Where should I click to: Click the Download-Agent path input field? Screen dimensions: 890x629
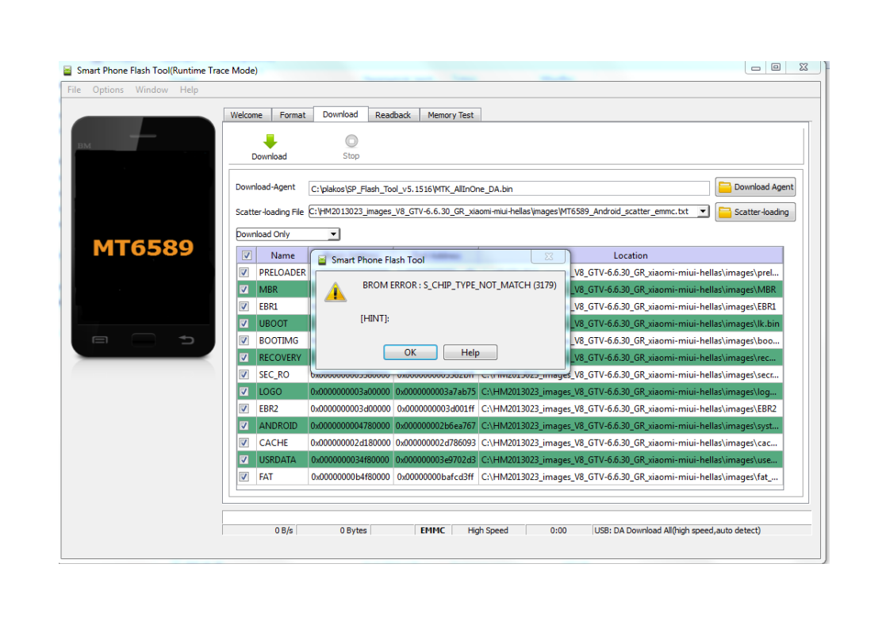coord(508,189)
